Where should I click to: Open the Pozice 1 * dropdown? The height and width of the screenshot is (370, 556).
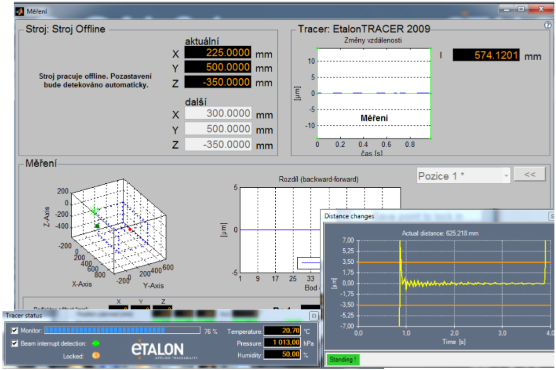tap(463, 176)
